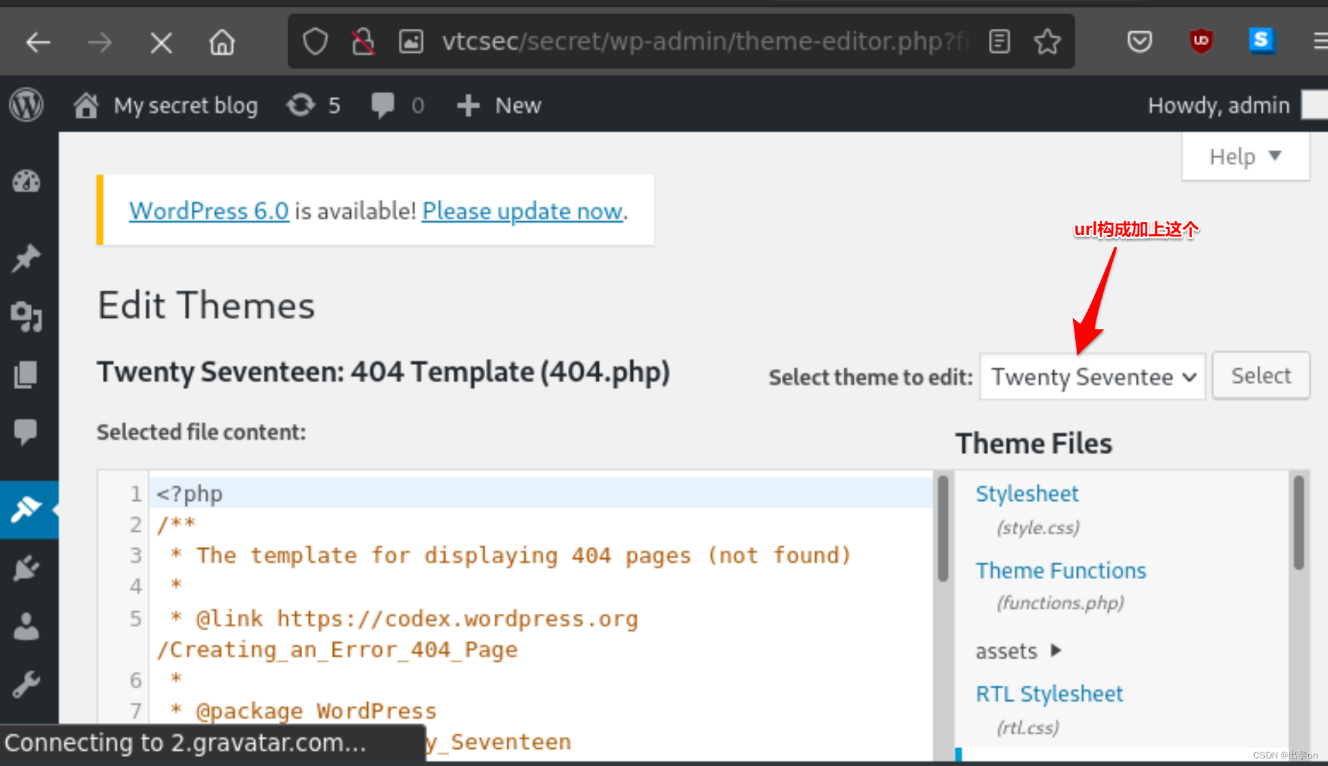Screen dimensions: 1328x766
Task: Click the Tools/wrench icon in sidebar
Action: (x=25, y=685)
